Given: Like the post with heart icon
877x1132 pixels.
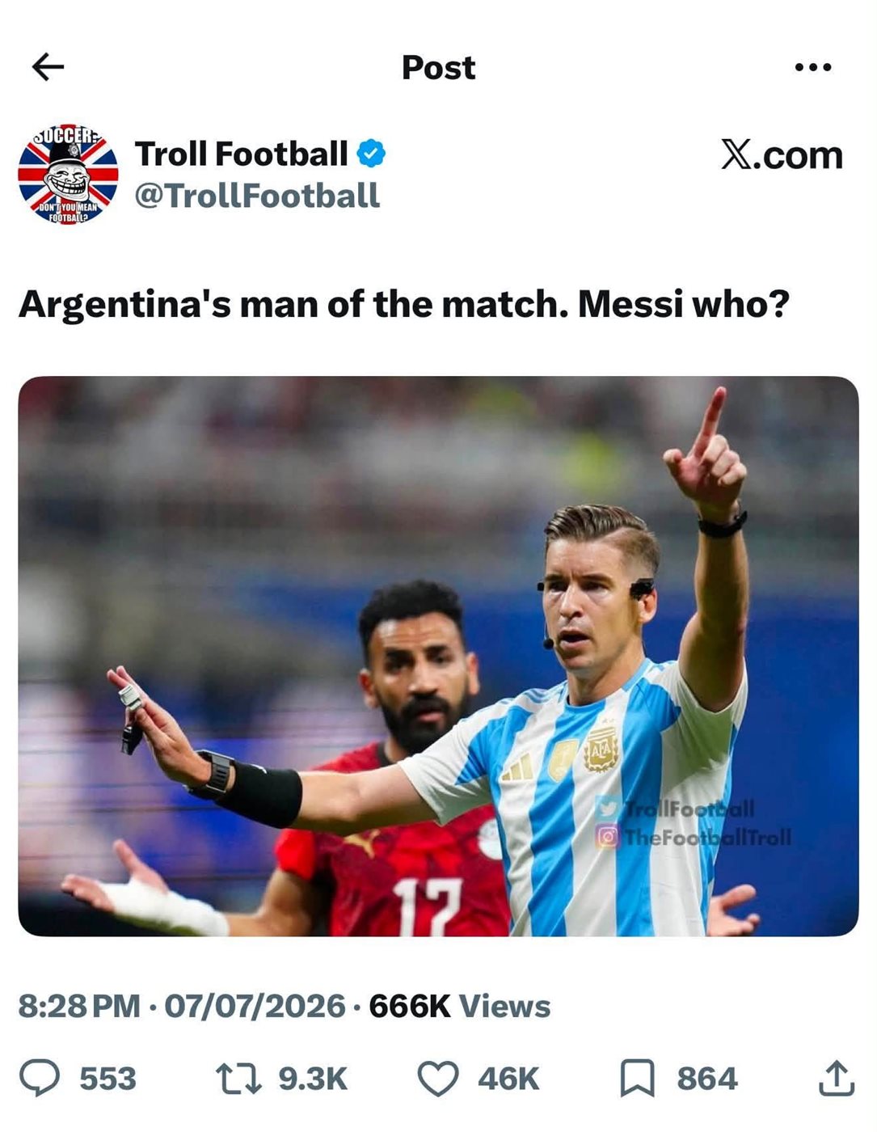Looking at the screenshot, I should [438, 1079].
